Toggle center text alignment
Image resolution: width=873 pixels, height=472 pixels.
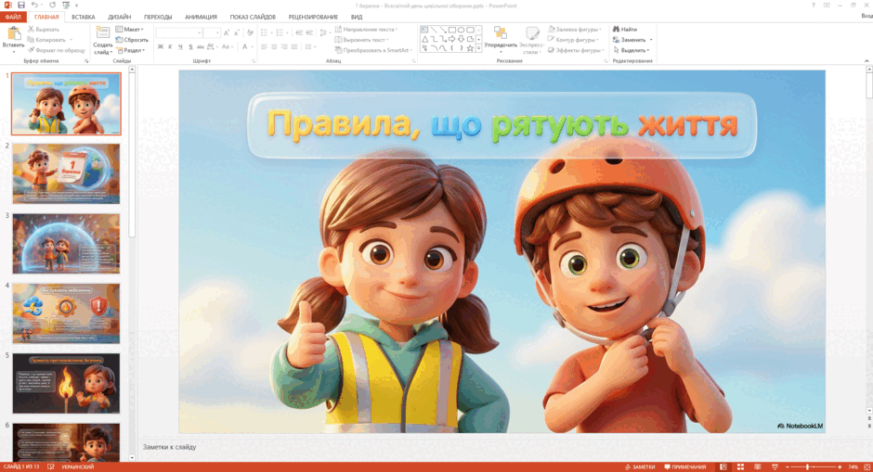pos(274,46)
